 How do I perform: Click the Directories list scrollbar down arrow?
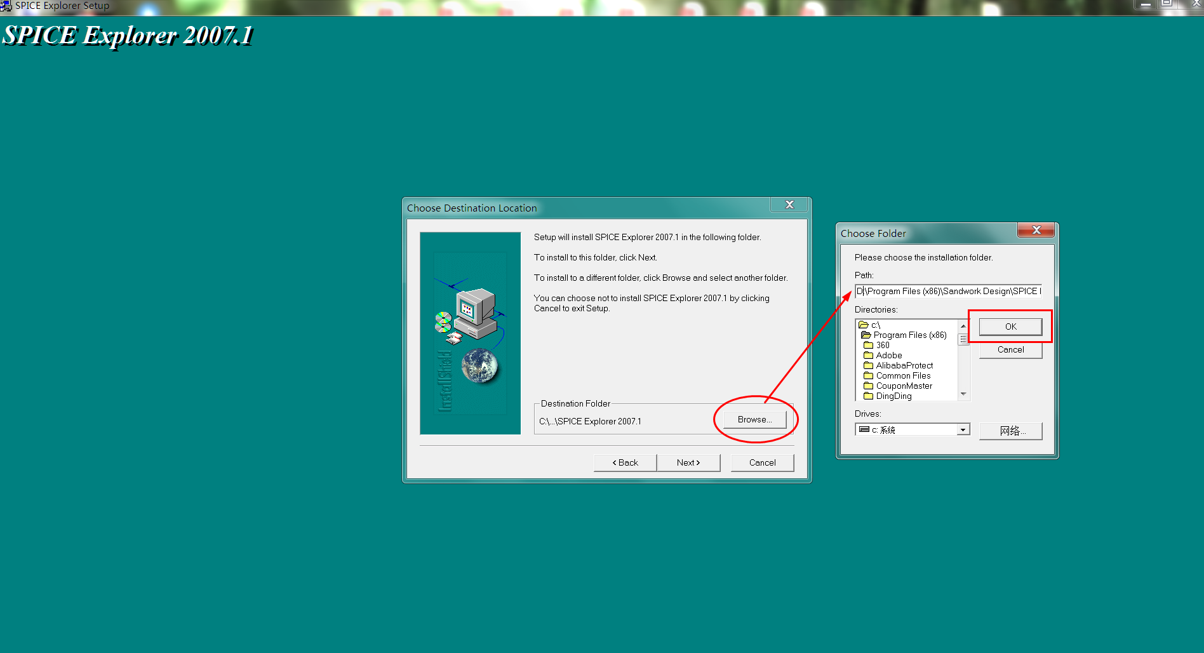(x=963, y=394)
